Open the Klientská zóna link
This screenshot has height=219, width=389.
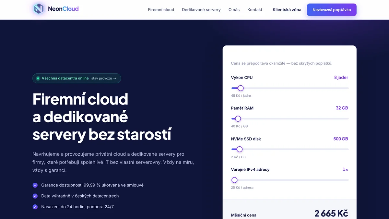[x=287, y=10]
